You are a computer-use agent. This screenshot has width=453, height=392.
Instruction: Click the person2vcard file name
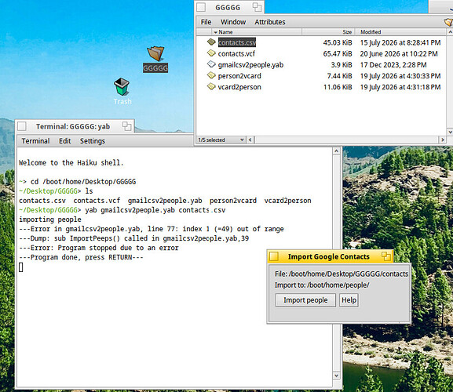[239, 76]
